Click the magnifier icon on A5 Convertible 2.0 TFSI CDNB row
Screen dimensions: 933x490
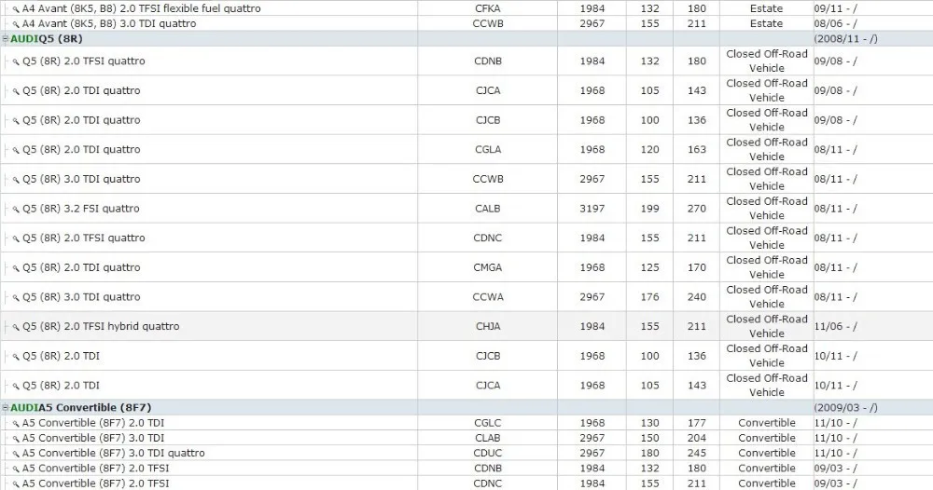click(x=16, y=470)
